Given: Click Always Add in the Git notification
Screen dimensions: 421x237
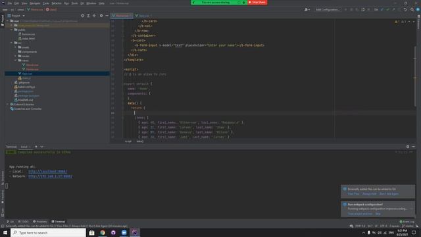Looking at the screenshot, I should tap(370, 194).
